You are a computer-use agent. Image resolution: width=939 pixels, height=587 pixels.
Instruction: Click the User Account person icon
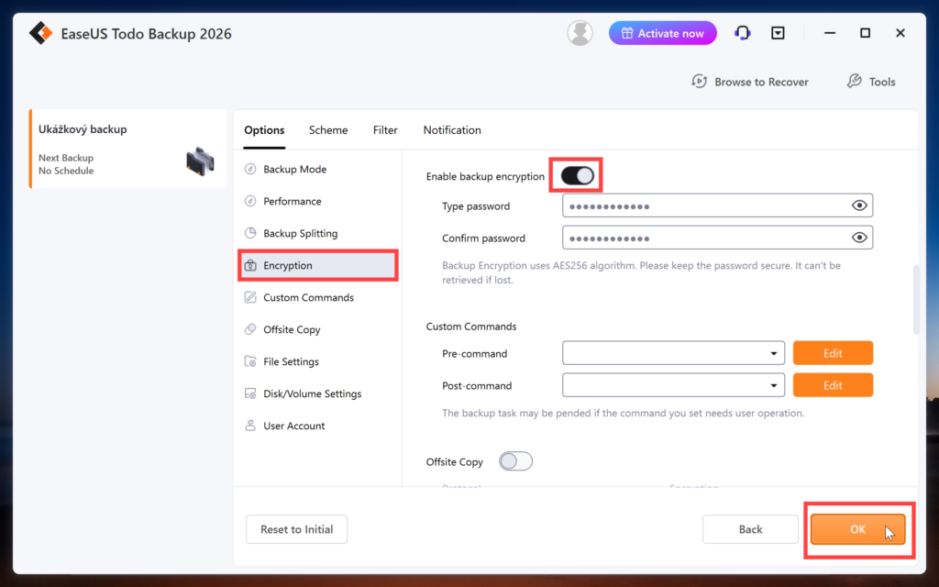click(250, 426)
